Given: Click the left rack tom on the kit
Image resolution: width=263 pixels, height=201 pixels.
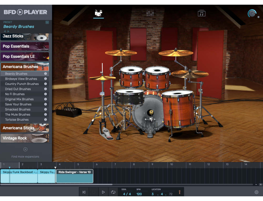Looking at the screenshot, I should coord(131,77).
